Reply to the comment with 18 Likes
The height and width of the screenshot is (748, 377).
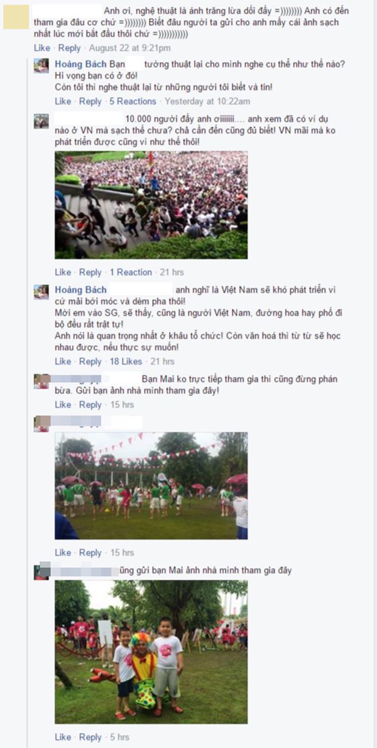tap(90, 361)
